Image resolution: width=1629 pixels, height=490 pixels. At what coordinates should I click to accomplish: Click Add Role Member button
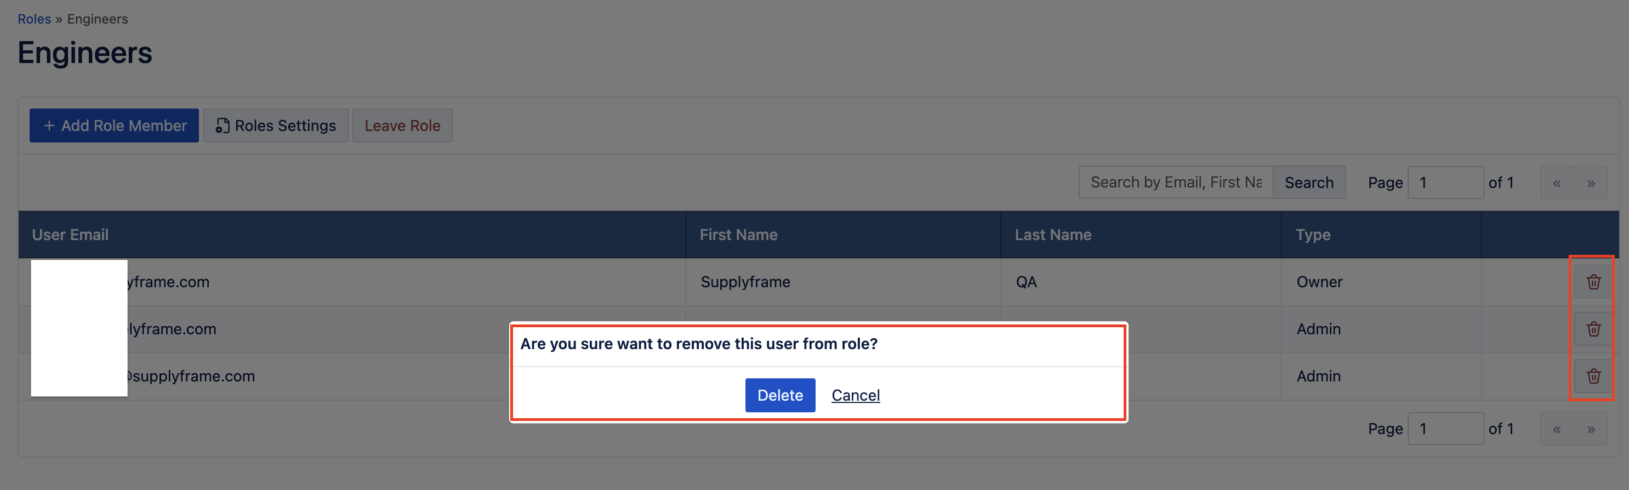115,126
